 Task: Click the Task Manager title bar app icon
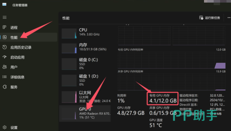click(5, 5)
